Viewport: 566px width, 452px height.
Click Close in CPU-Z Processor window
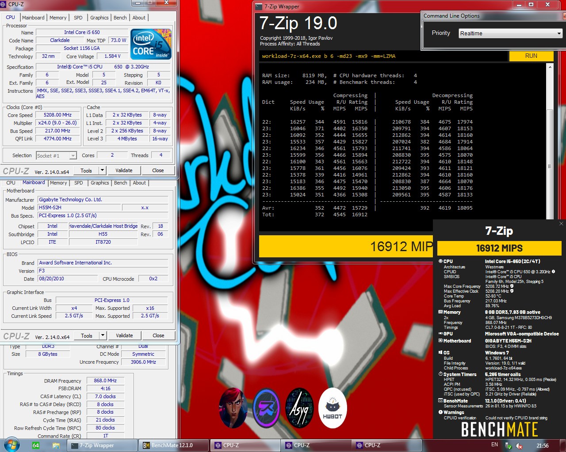(158, 170)
